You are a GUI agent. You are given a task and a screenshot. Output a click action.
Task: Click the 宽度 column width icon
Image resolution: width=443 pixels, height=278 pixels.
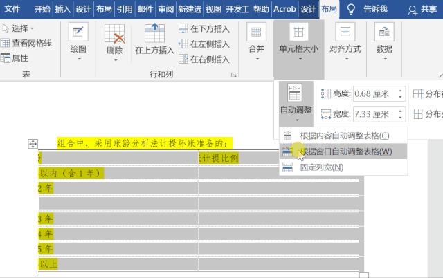click(x=326, y=114)
